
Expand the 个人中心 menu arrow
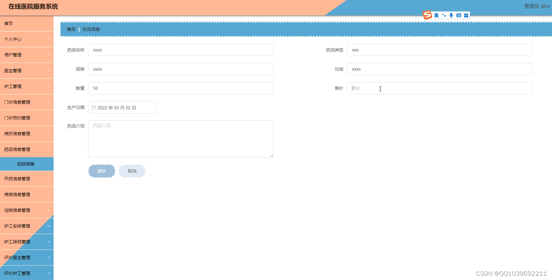click(48, 39)
